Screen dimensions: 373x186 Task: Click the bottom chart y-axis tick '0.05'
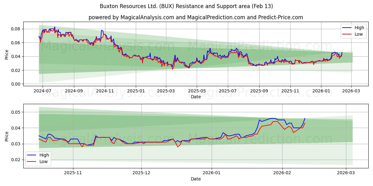point(16,112)
